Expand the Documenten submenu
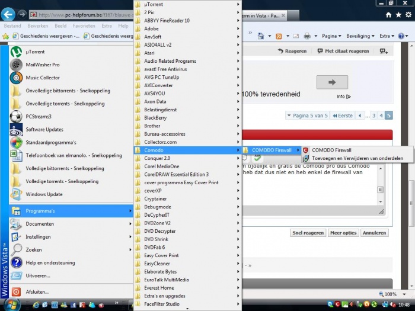This screenshot has height=311, width=415. point(72,224)
